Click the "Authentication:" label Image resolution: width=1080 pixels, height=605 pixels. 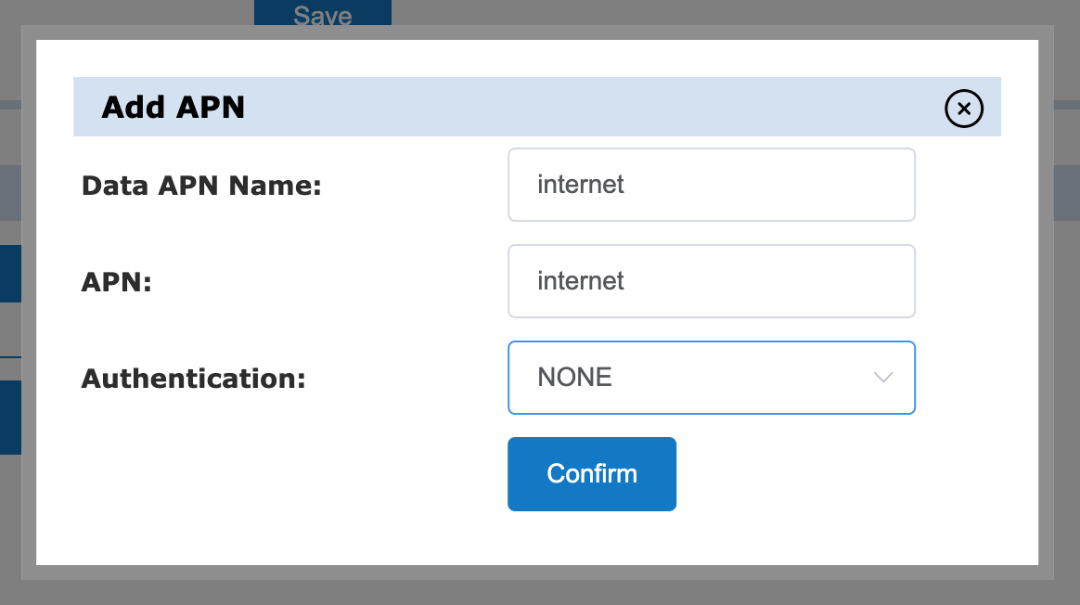[194, 379]
